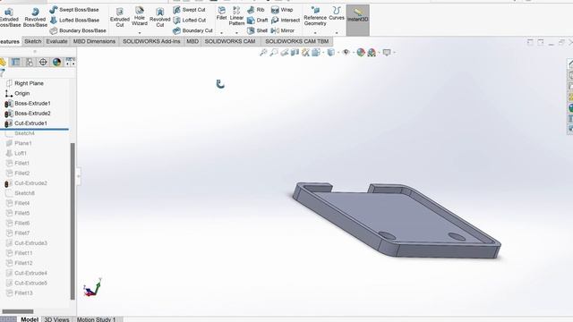Screen dimensions: 573x322
Task: Click the Zoom to Fit icon
Action: pos(263,53)
